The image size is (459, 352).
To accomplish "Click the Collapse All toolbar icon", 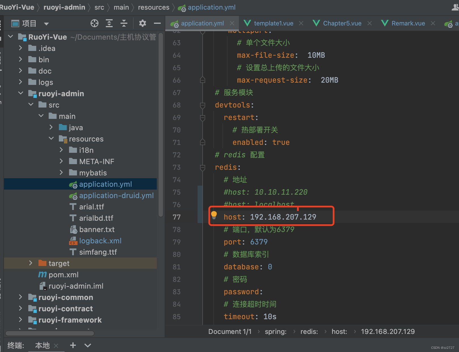I will [x=124, y=23].
